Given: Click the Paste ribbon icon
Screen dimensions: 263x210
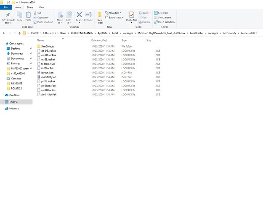Looking at the screenshot, I should click(x=28, y=15).
